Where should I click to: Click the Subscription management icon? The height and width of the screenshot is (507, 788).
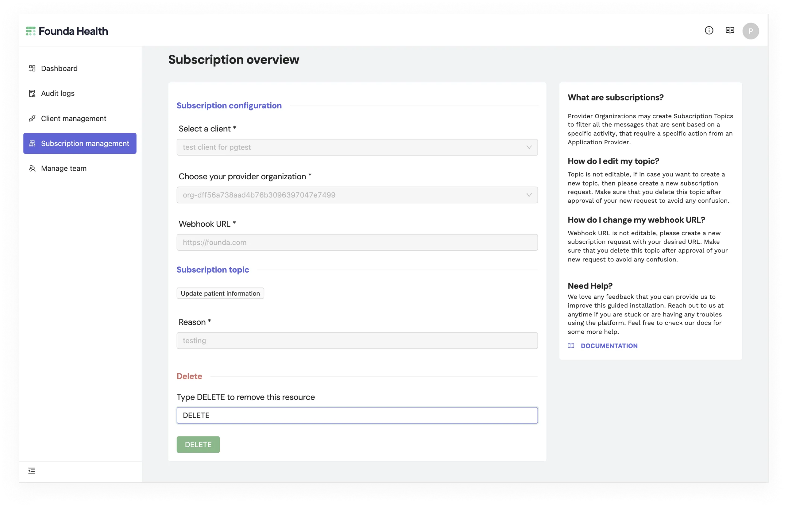32,144
